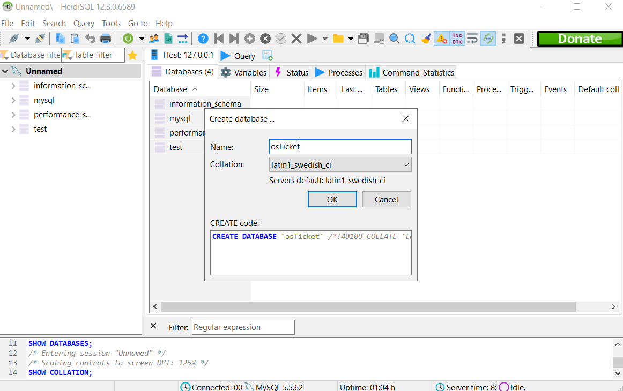The height and width of the screenshot is (391, 623).
Task: Open the run query options dropdown
Action: [325, 39]
